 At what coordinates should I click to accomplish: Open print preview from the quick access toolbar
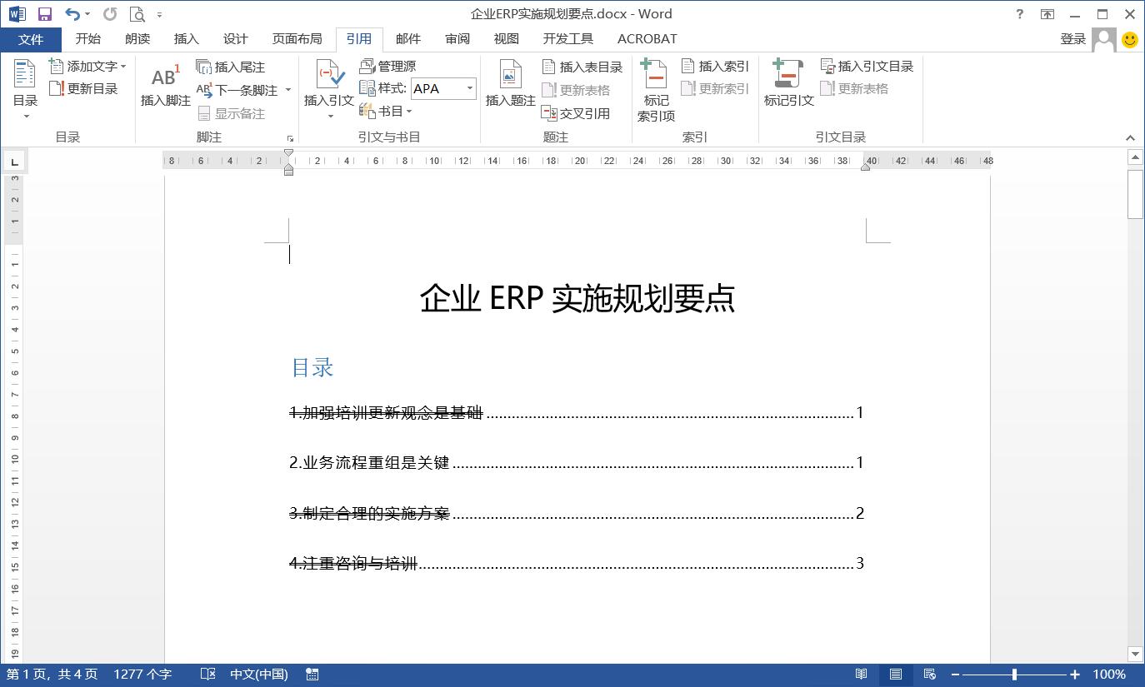[x=137, y=14]
